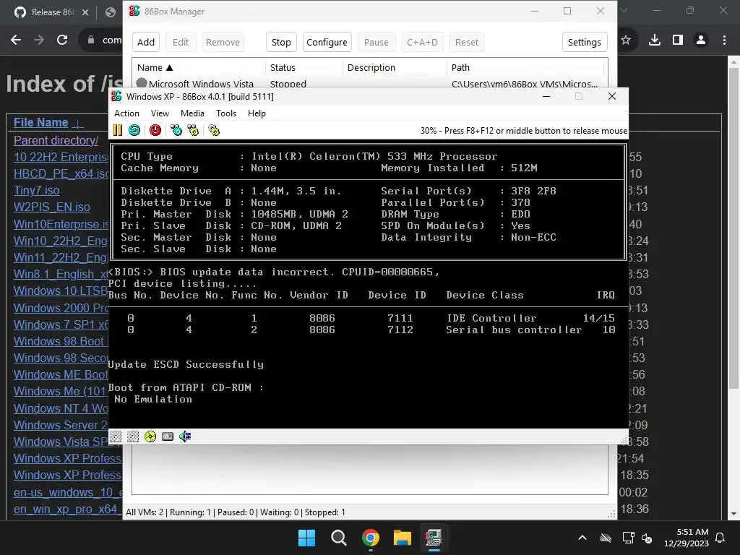The width and height of the screenshot is (740, 555).
Task: Sort VM list by Name column header
Action: pos(199,67)
